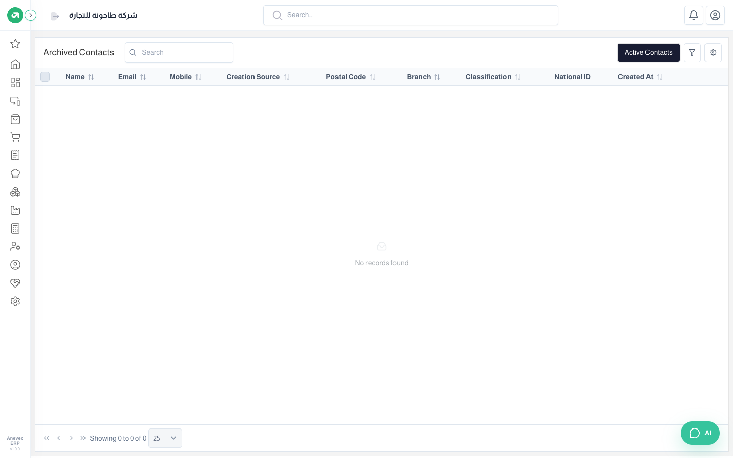Open the chef hat icon in sidebar
Image resolution: width=733 pixels, height=458 pixels.
tap(15, 174)
